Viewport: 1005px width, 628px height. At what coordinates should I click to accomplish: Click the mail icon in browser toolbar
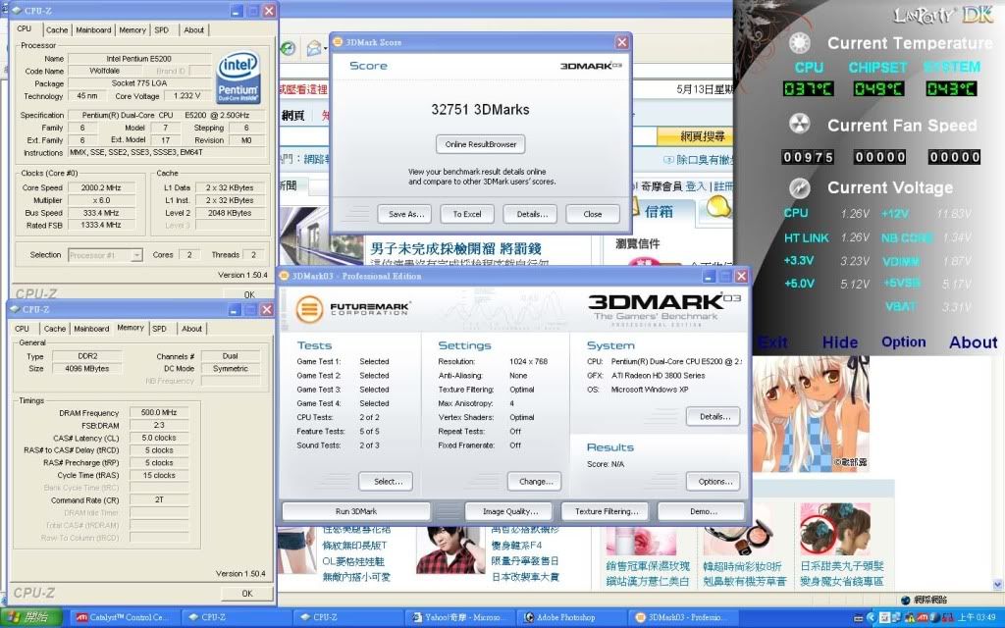[x=313, y=49]
